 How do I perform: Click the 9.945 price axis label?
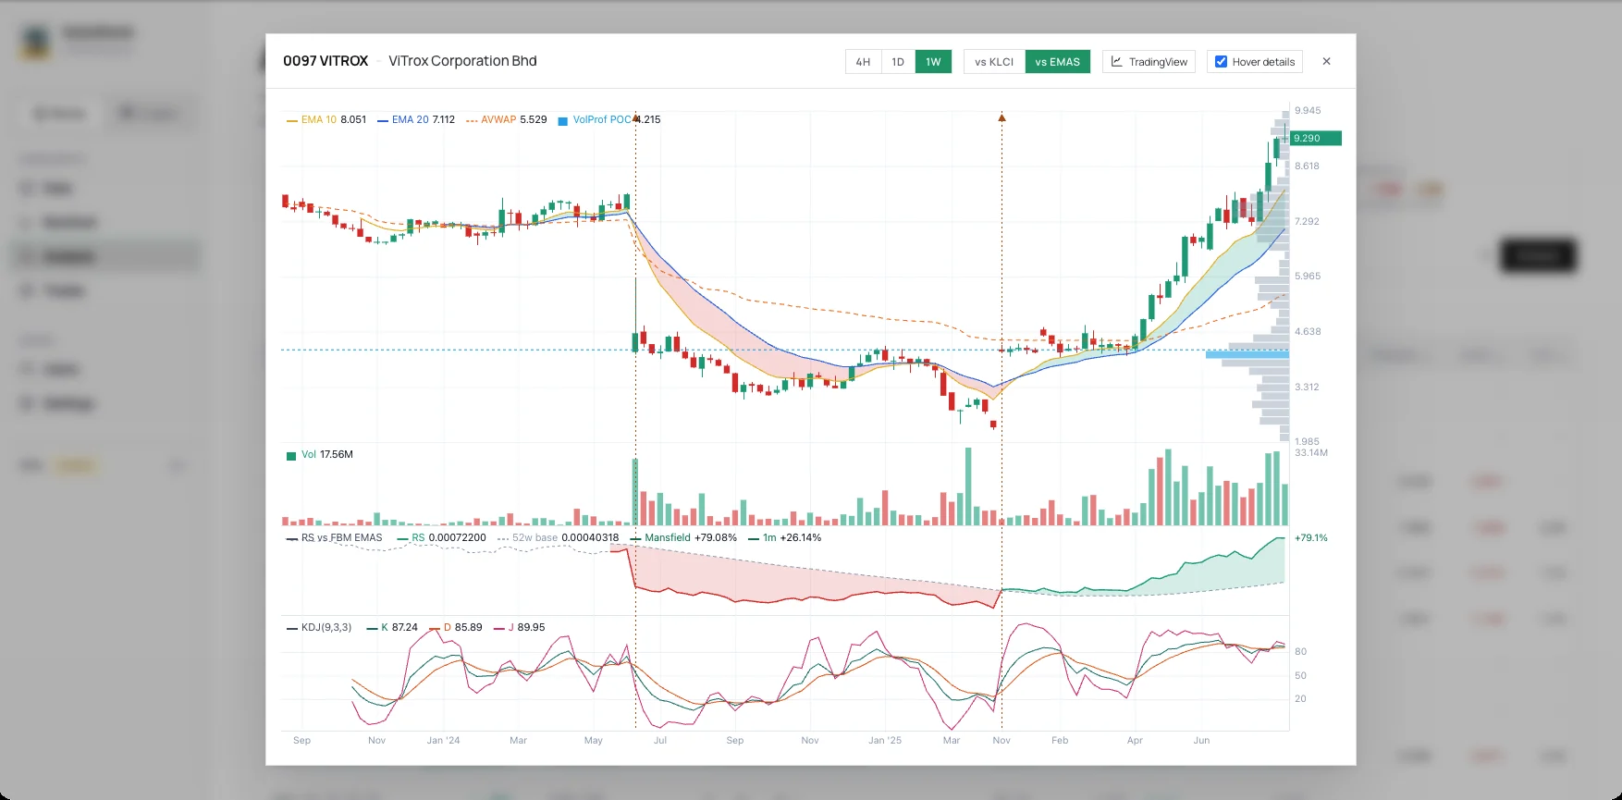1308,110
